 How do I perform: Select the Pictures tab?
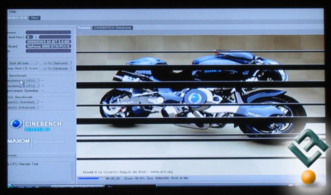pos(84,27)
